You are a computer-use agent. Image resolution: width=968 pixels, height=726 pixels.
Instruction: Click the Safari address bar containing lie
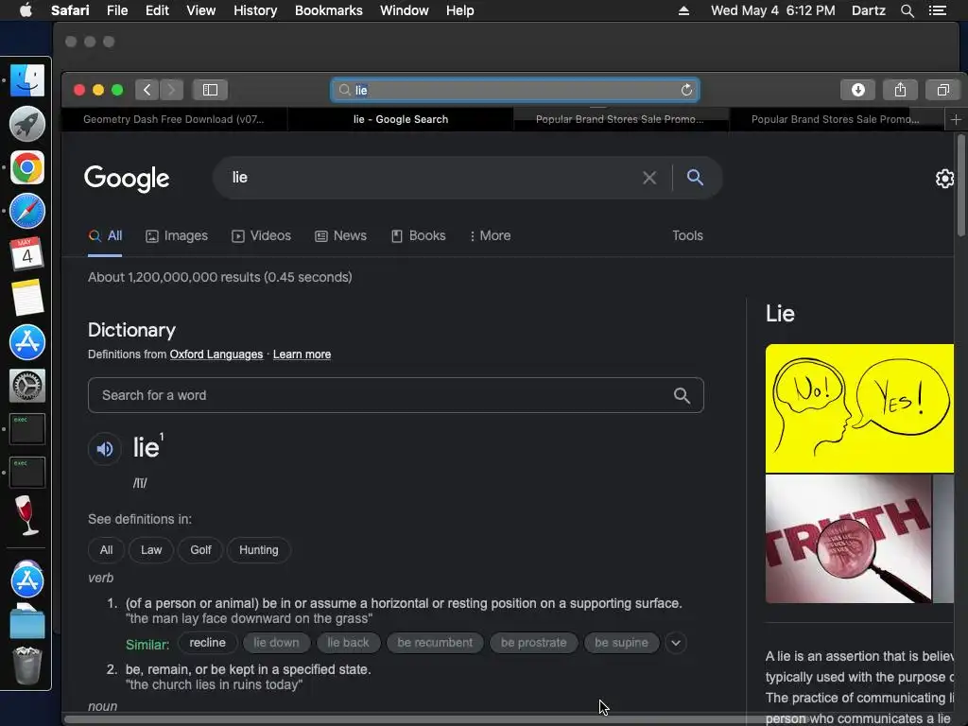[515, 90]
